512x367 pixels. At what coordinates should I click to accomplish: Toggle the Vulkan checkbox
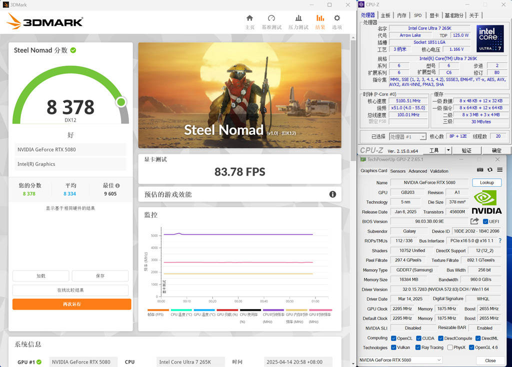(x=393, y=348)
